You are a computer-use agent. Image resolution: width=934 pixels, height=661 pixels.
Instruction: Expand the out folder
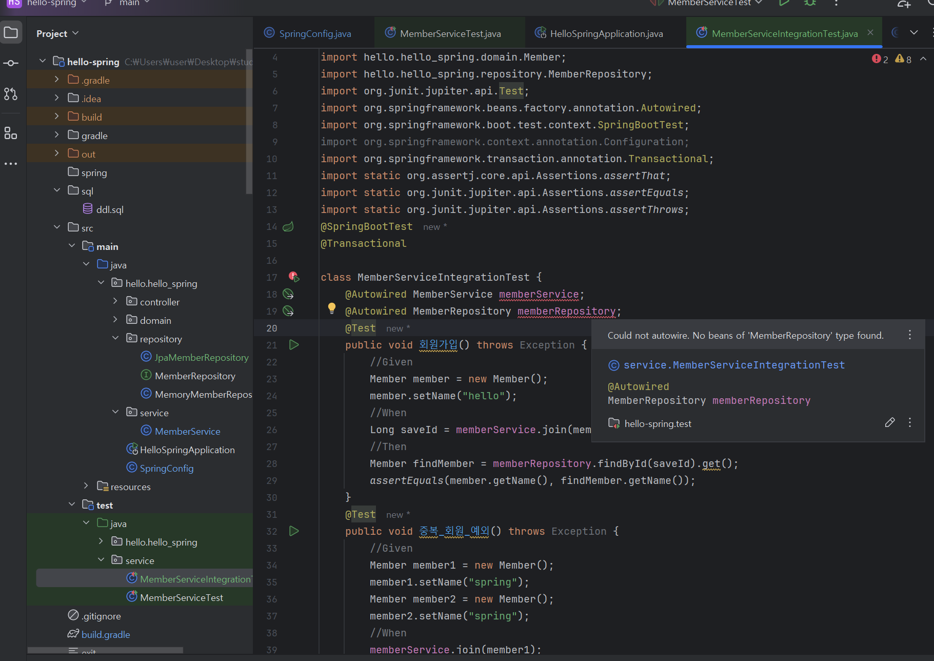56,153
